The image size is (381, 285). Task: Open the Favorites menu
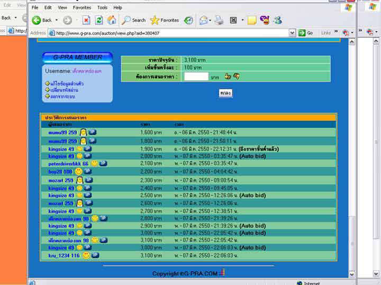coord(81,8)
